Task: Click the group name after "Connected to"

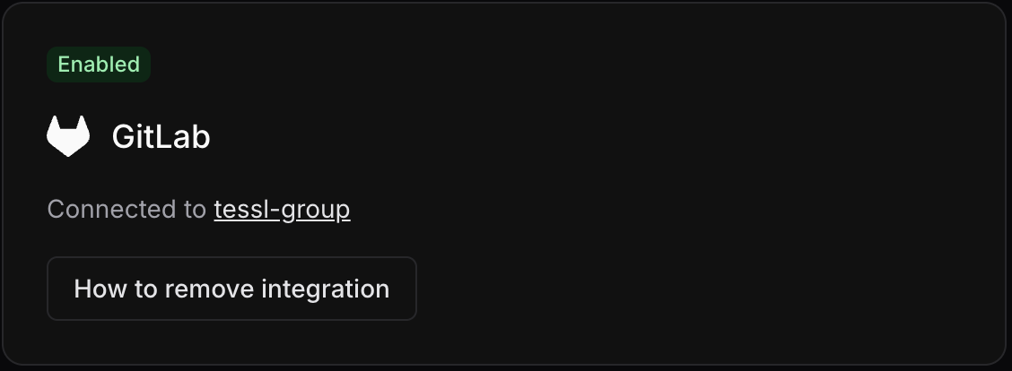Action: click(x=282, y=210)
